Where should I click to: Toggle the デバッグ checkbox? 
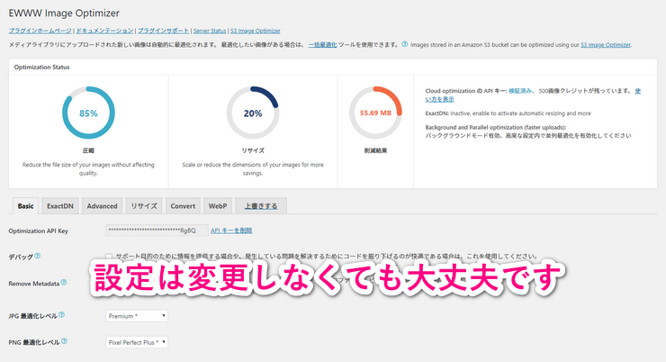point(109,257)
